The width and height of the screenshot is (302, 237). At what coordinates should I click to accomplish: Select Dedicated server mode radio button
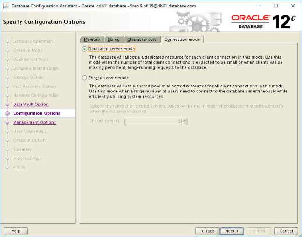84,49
